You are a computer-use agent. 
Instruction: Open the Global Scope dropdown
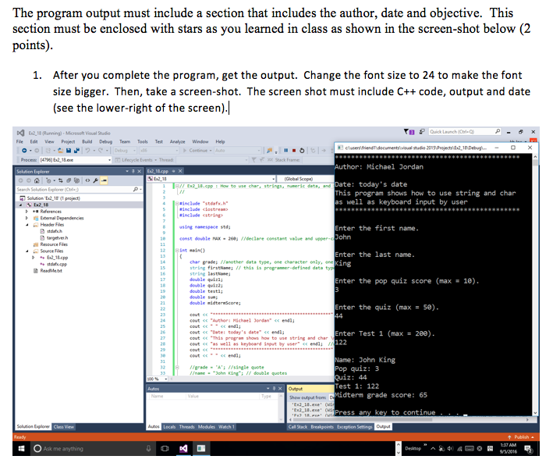tap(305, 179)
